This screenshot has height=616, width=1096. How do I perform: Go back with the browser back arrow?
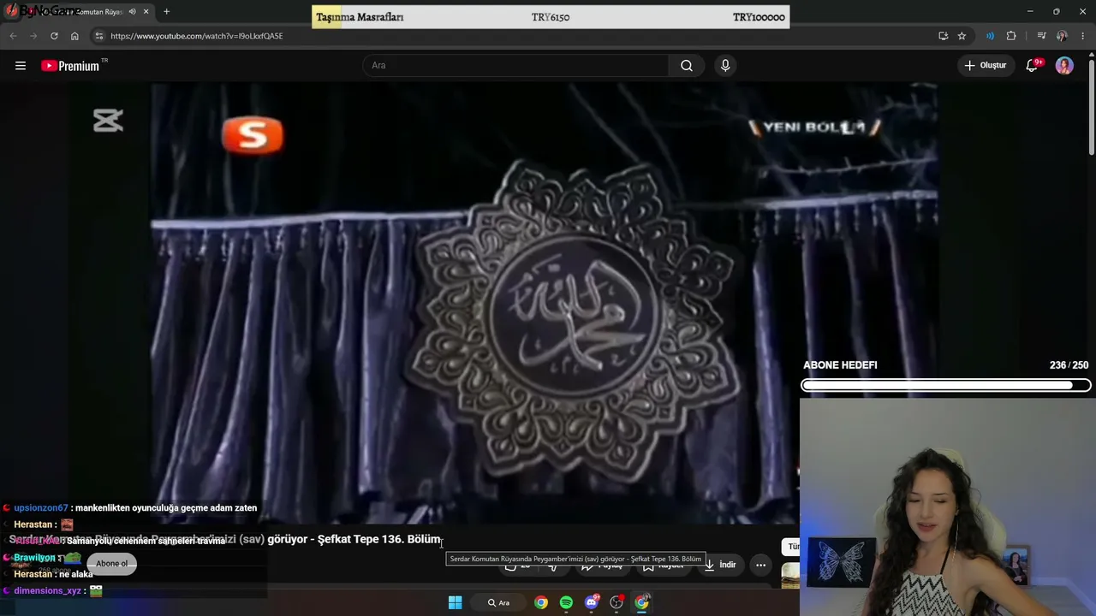pos(13,36)
